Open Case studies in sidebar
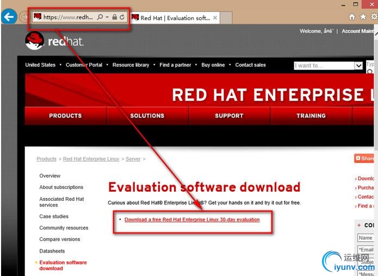The image size is (378, 276). (x=54, y=217)
